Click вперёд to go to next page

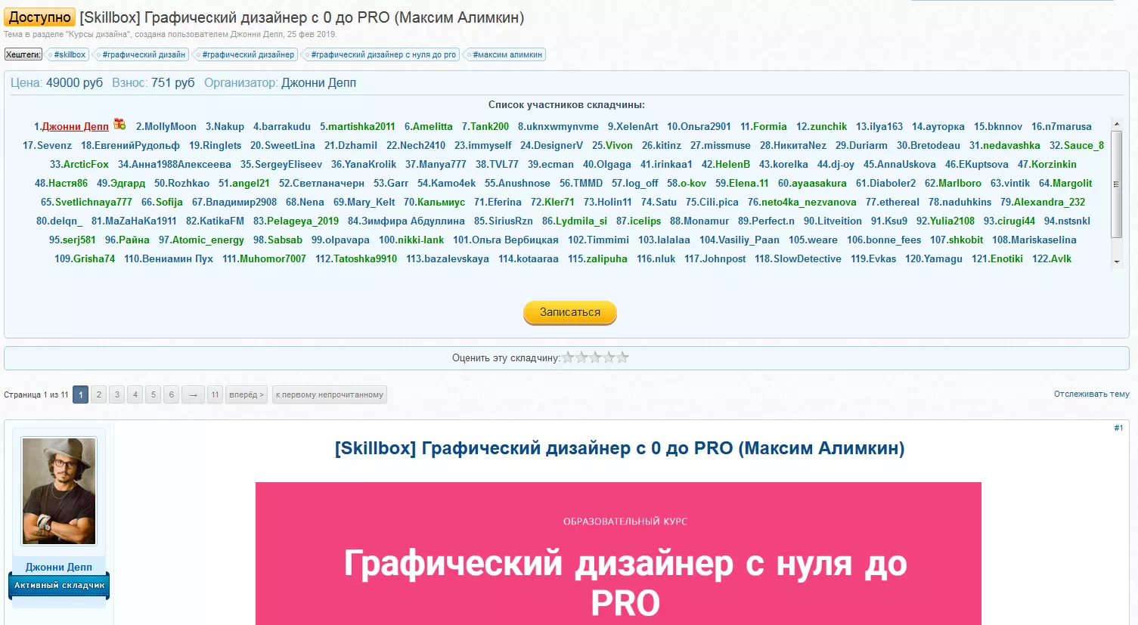247,394
